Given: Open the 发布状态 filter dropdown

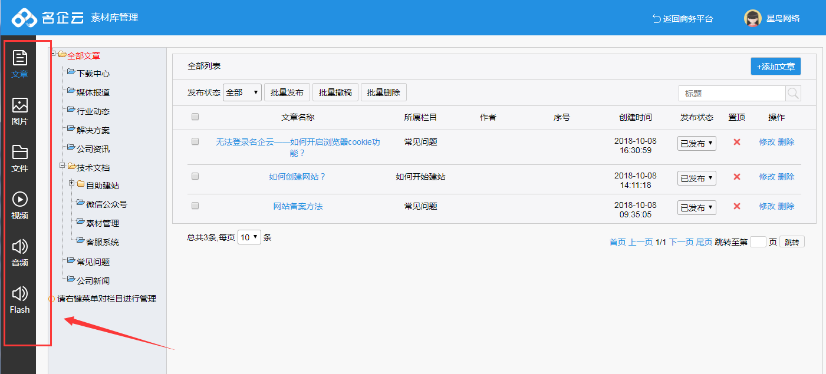Looking at the screenshot, I should click(242, 92).
